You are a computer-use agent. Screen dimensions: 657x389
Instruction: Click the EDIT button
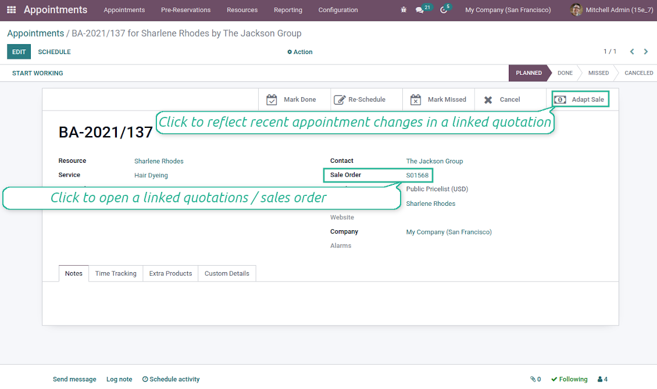tap(19, 52)
